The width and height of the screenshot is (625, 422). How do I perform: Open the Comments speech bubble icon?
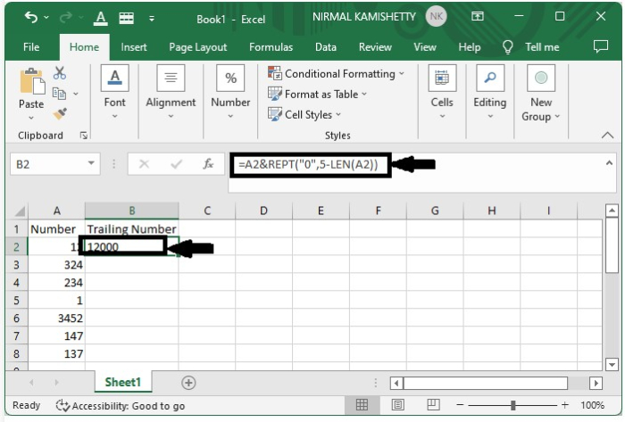tap(600, 46)
